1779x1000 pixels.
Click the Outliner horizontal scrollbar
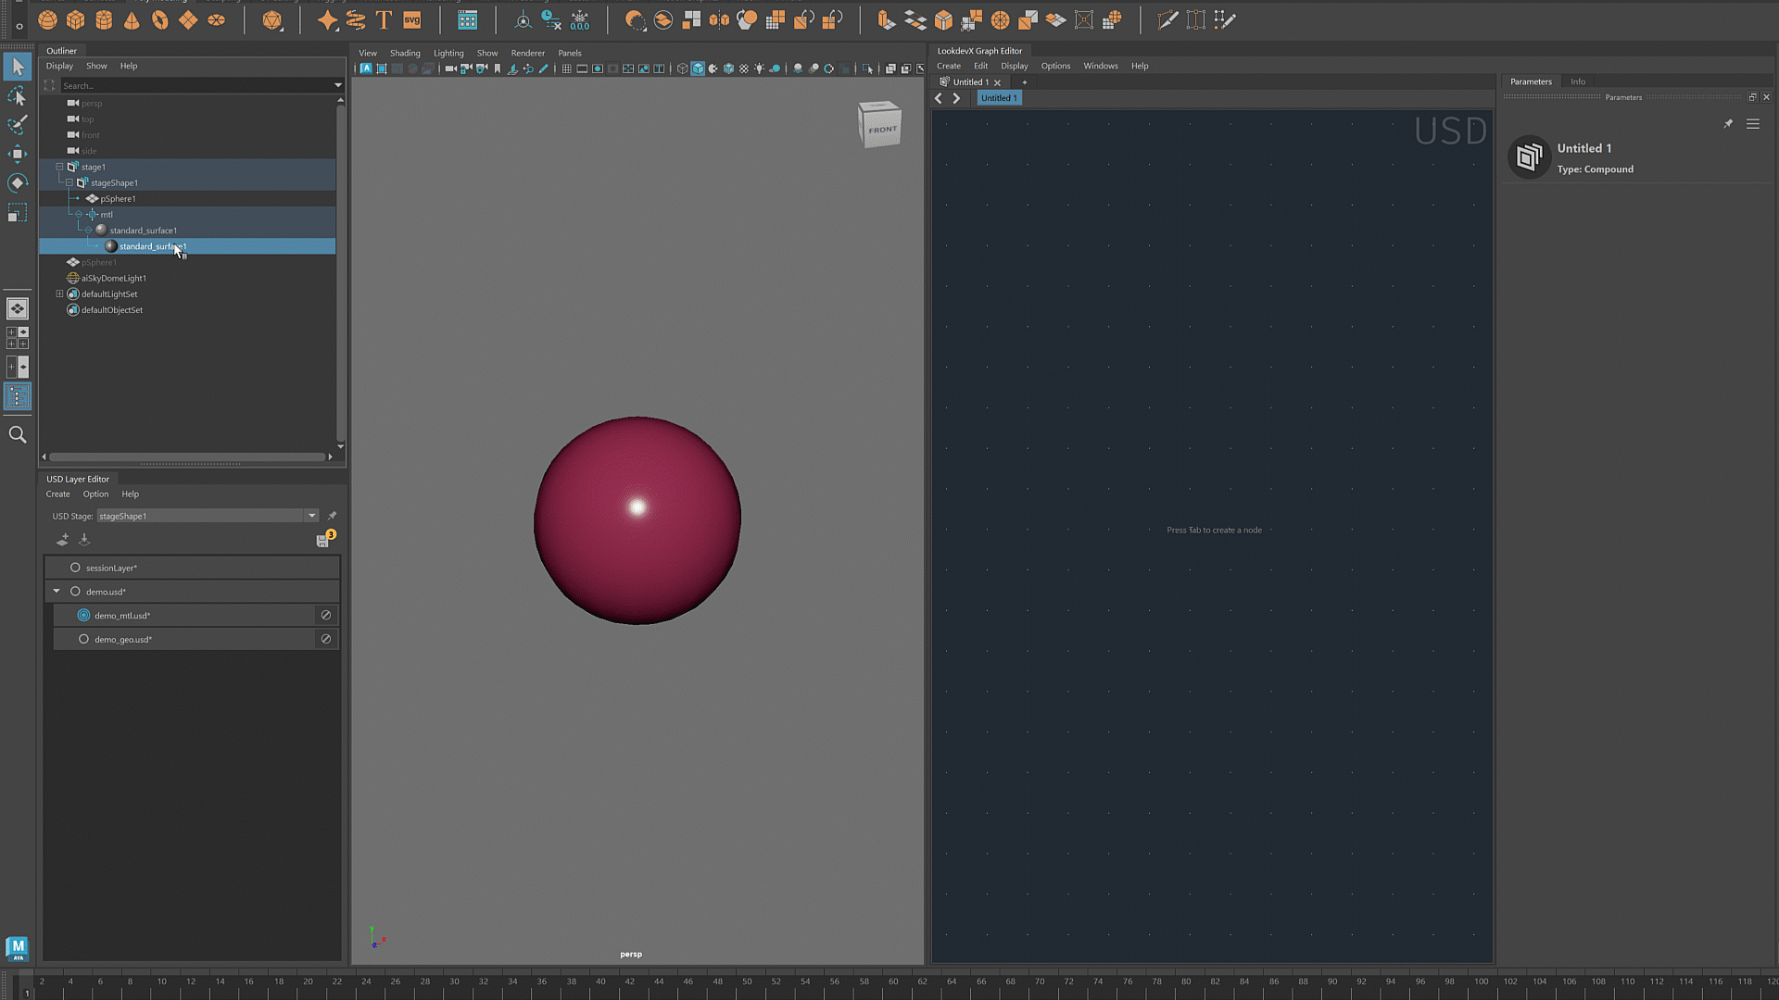pyautogui.click(x=185, y=457)
